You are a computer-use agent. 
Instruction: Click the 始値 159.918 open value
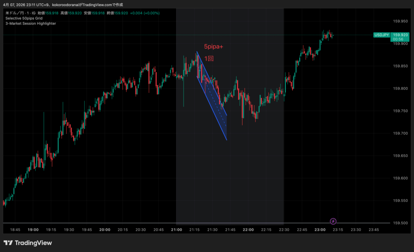coord(48,13)
